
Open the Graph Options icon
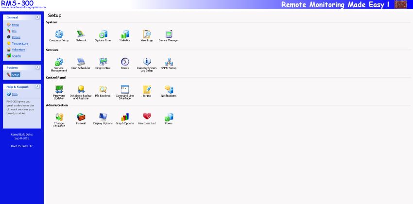click(125, 117)
